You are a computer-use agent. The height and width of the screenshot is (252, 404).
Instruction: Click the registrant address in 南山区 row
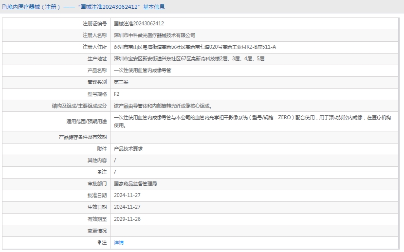point(195,47)
